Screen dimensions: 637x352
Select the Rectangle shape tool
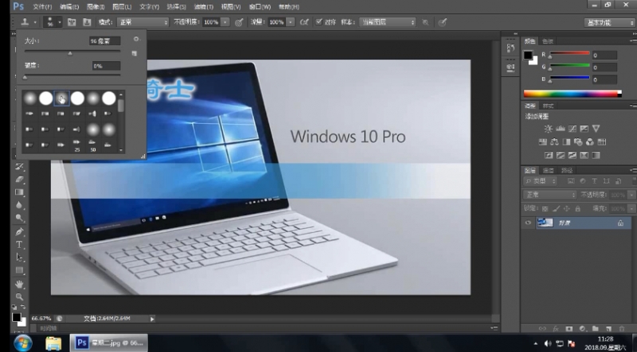19,270
